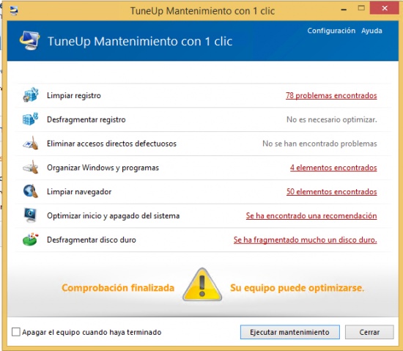Click the Desfragmentar registro icon
The height and width of the screenshot is (351, 403).
pos(30,119)
